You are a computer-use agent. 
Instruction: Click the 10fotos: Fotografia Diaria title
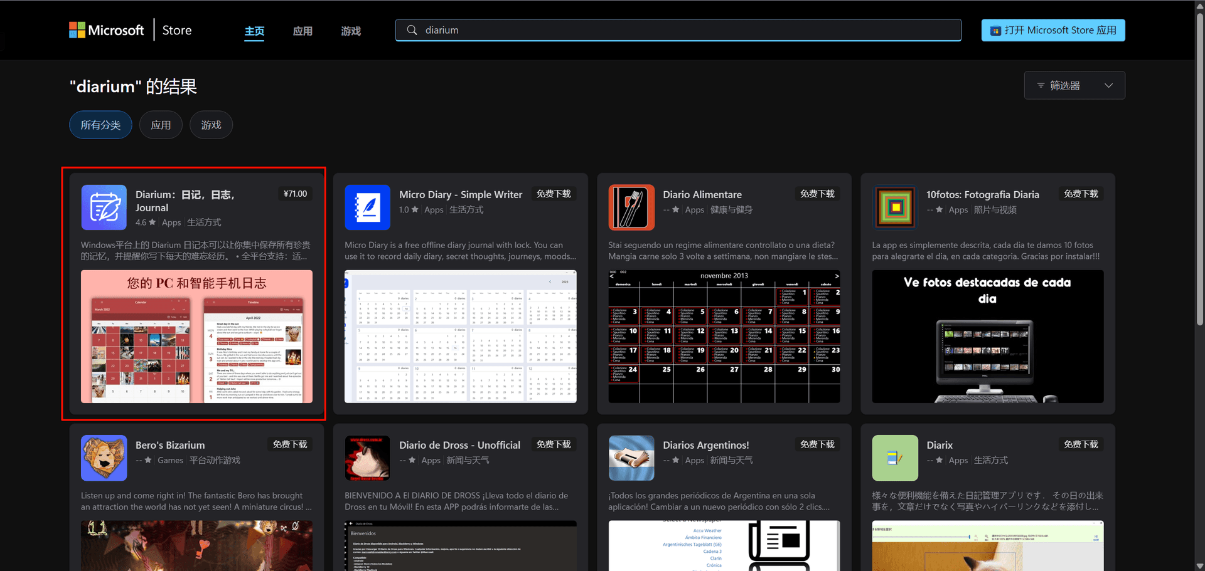[983, 194]
